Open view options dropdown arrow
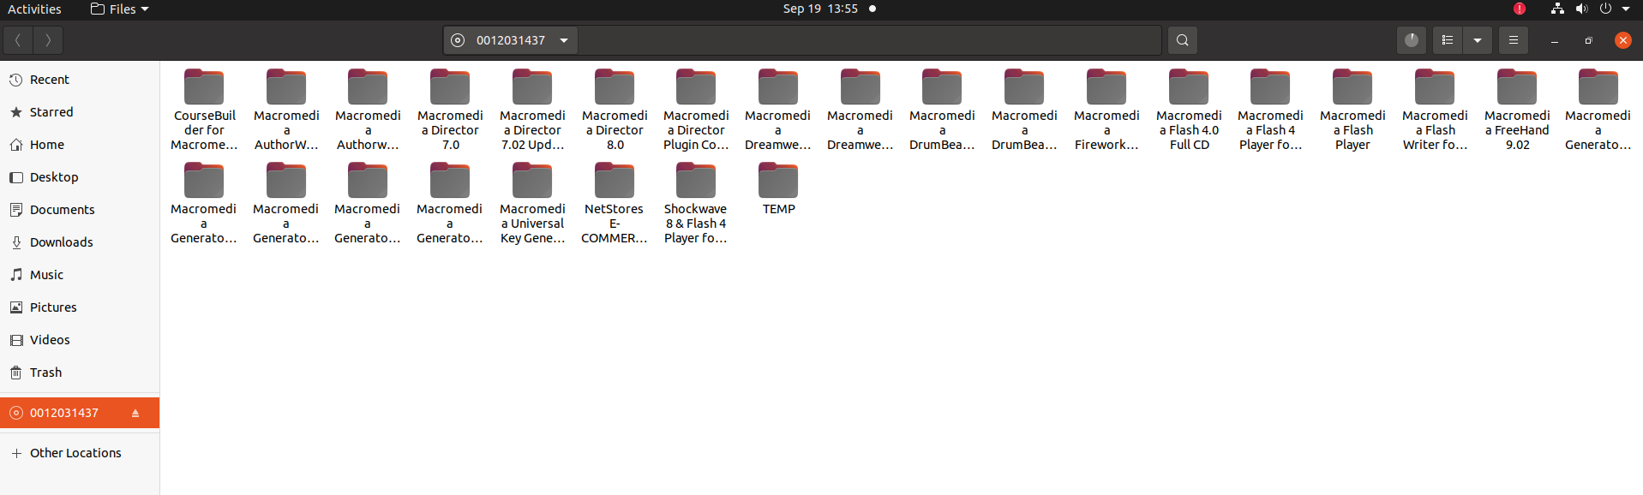Image resolution: width=1643 pixels, height=495 pixels. click(1478, 40)
